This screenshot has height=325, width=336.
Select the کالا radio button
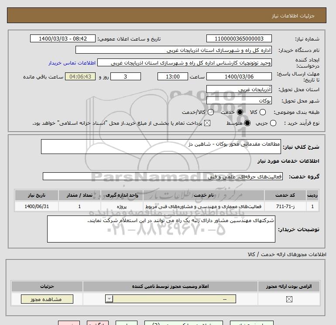coord(263,112)
